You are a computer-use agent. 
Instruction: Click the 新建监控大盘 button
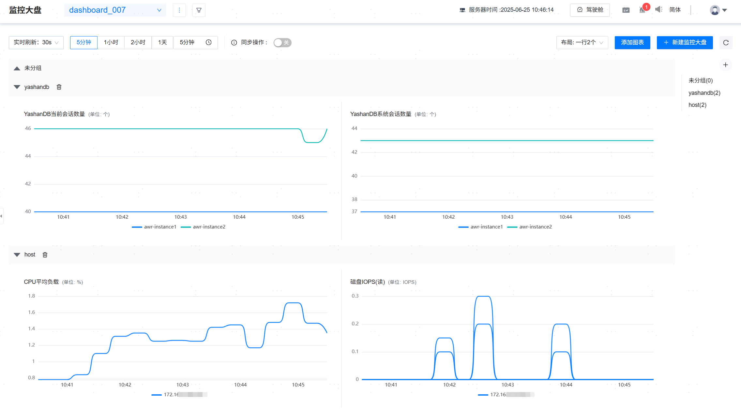coord(684,42)
